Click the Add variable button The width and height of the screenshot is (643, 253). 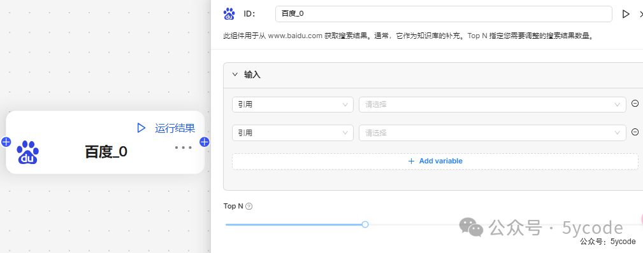pos(435,161)
